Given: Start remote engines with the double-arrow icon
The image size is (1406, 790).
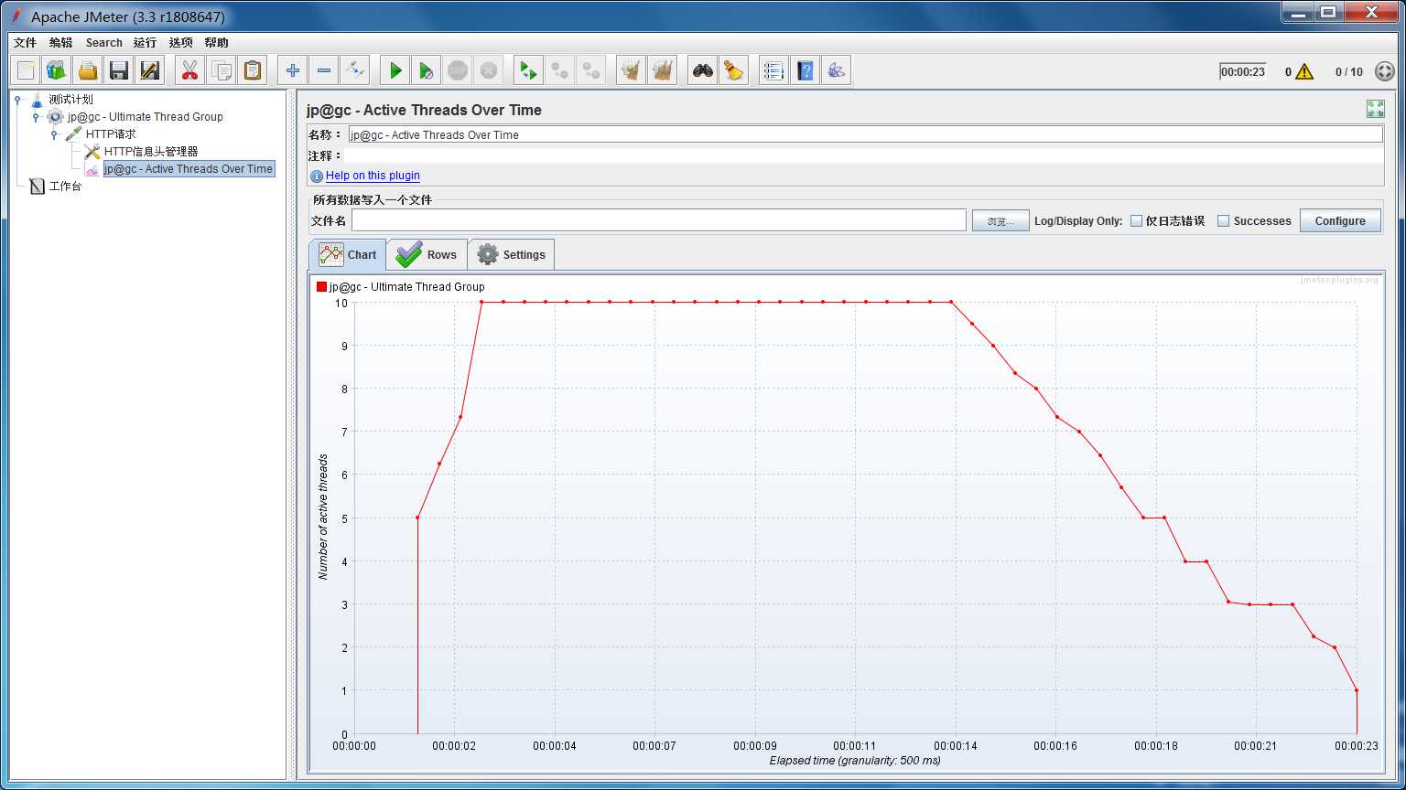Looking at the screenshot, I should tap(528, 70).
